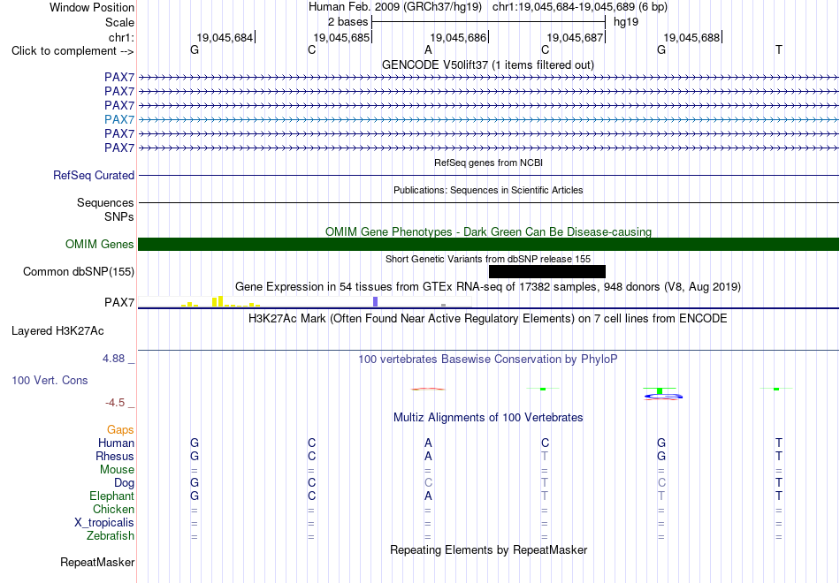Click the Short Genetic Variants dbSNP title
This screenshot has width=840, height=583.
(487, 259)
